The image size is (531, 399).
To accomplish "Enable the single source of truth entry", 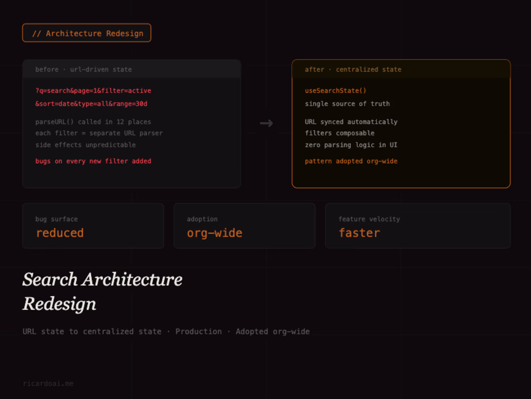I will pos(347,104).
